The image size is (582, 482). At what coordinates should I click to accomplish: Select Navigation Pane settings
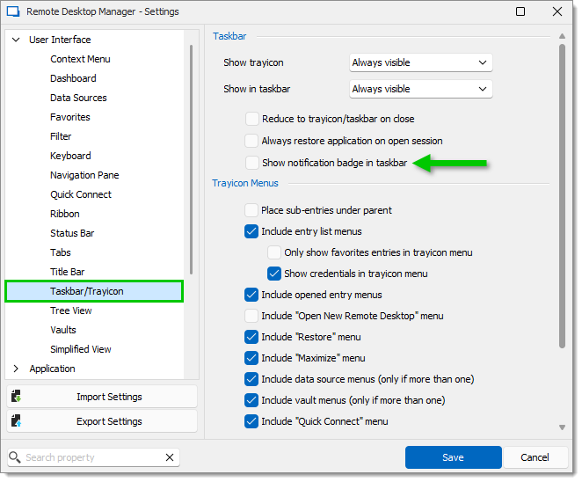click(84, 175)
